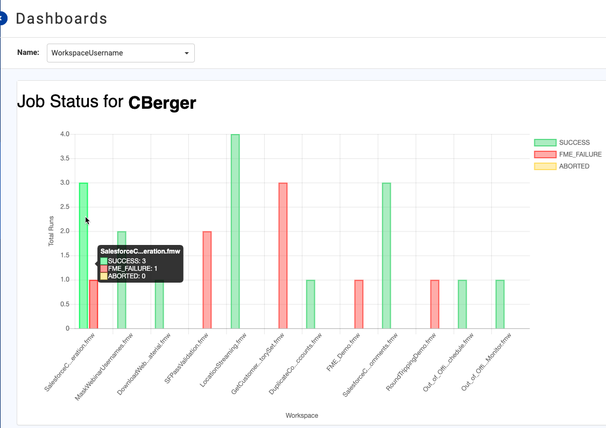Click the tooltip line 'SUCCESS: 3'

click(x=123, y=261)
